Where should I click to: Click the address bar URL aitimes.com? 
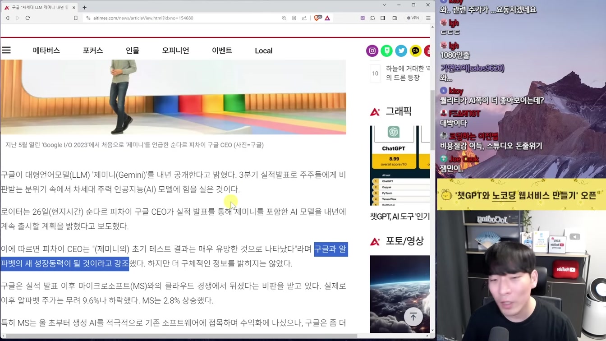143,18
